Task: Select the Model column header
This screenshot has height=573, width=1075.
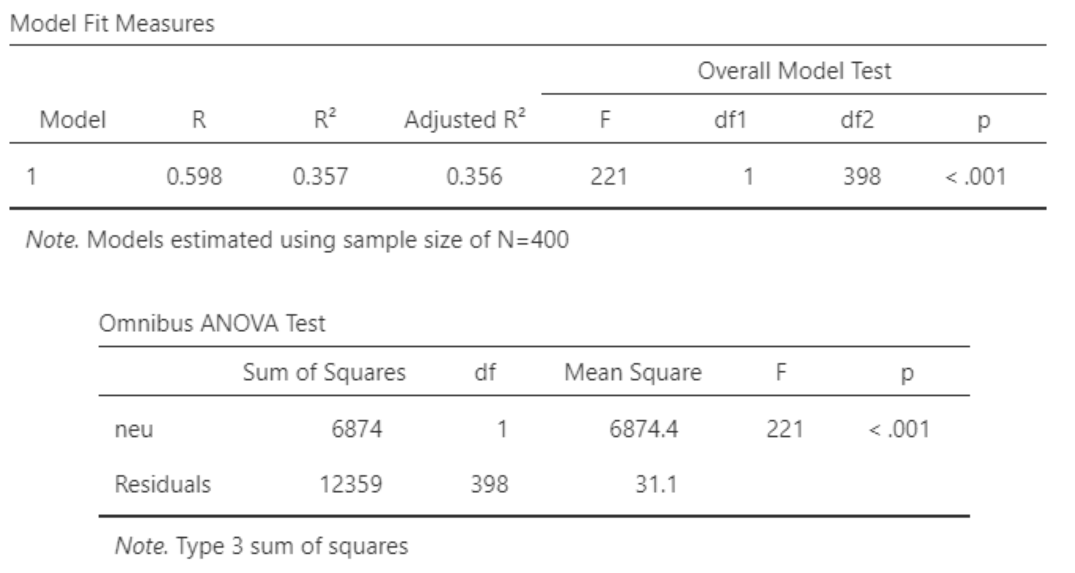Action: pos(73,120)
